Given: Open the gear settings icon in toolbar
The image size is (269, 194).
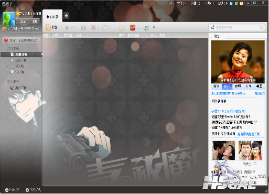Looking at the screenshot, I should coord(146,27).
